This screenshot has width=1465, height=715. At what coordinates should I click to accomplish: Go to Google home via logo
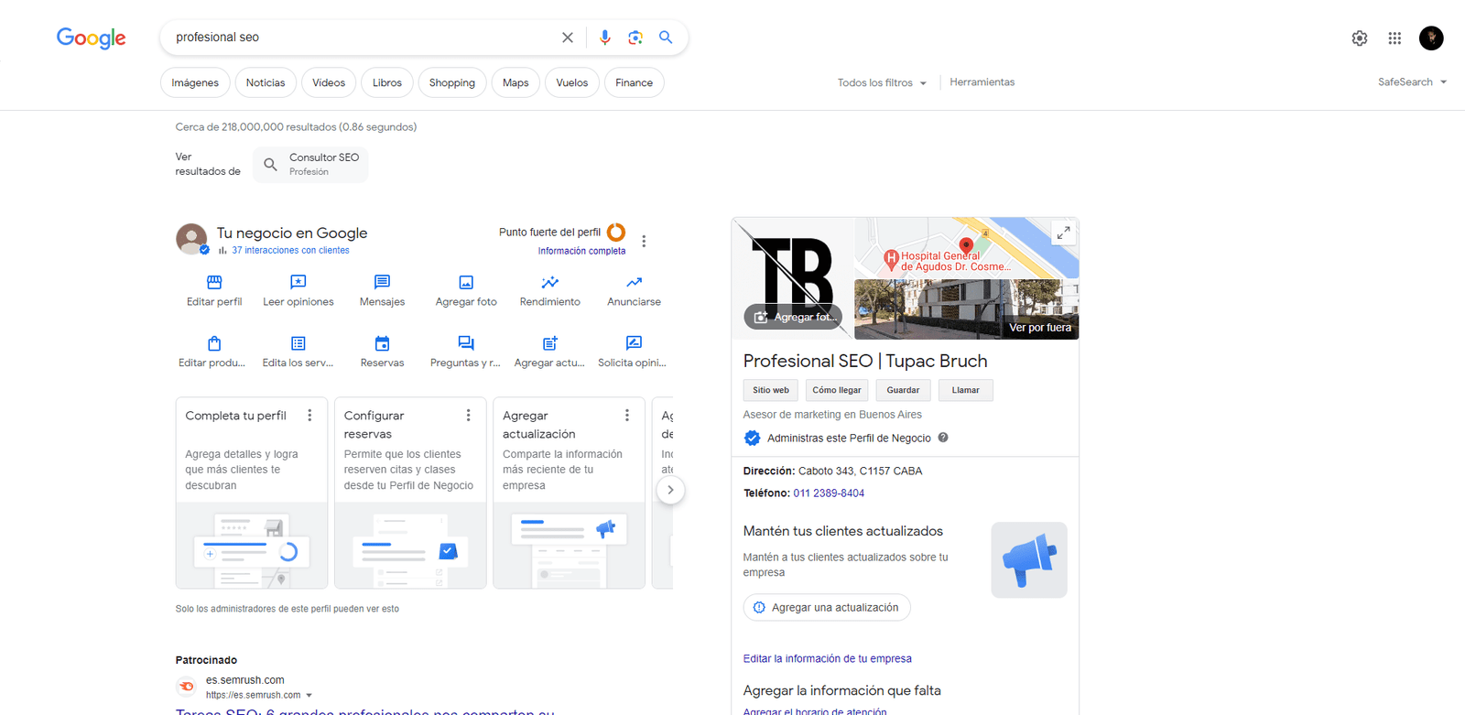click(92, 38)
